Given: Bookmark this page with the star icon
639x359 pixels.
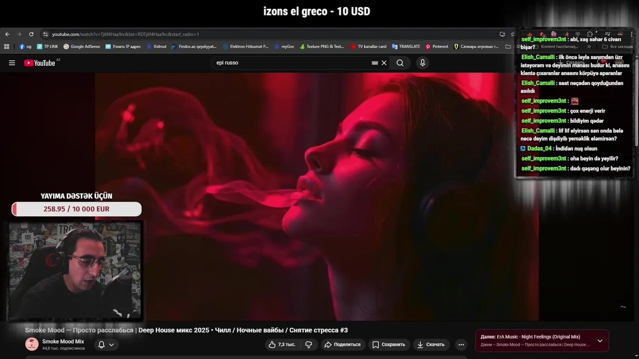Looking at the screenshot, I should point(513,34).
